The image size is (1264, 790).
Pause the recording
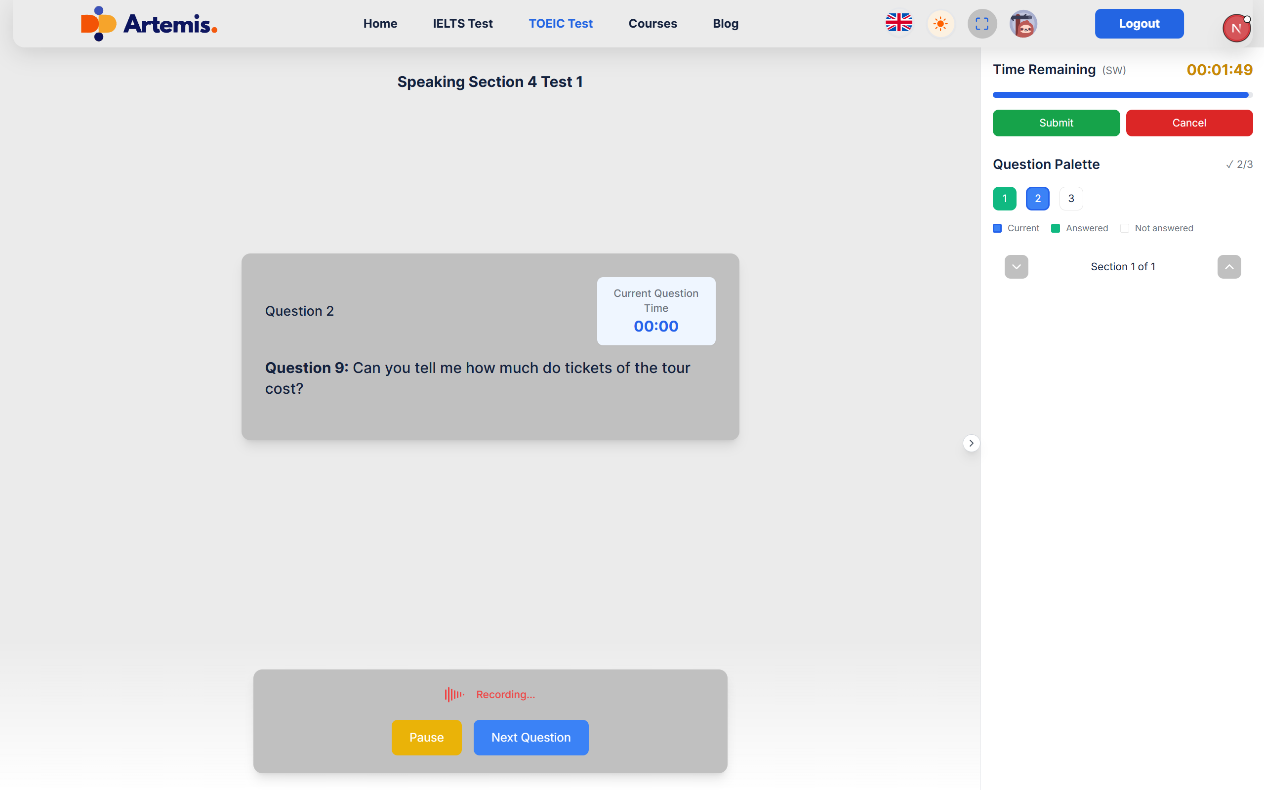tap(426, 737)
